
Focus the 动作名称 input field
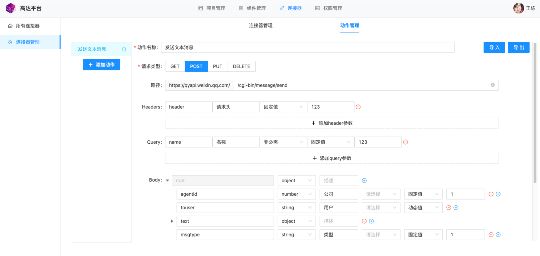[308, 48]
